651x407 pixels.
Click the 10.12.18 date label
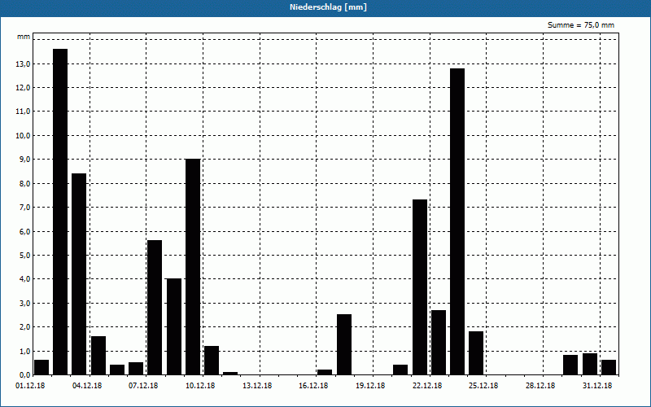point(200,386)
